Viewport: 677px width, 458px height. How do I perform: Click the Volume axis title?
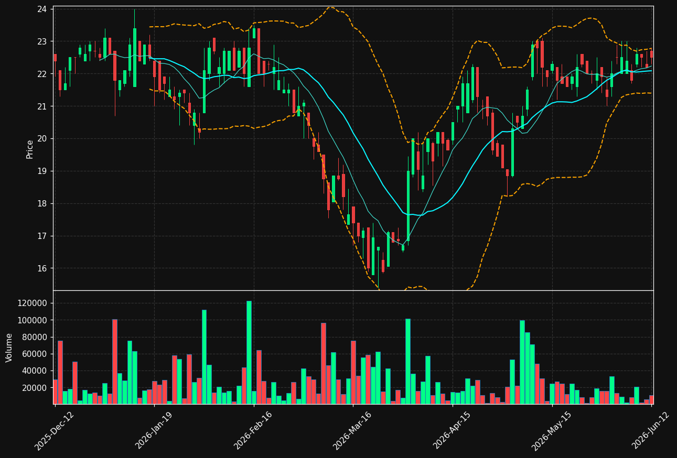pyautogui.click(x=9, y=347)
